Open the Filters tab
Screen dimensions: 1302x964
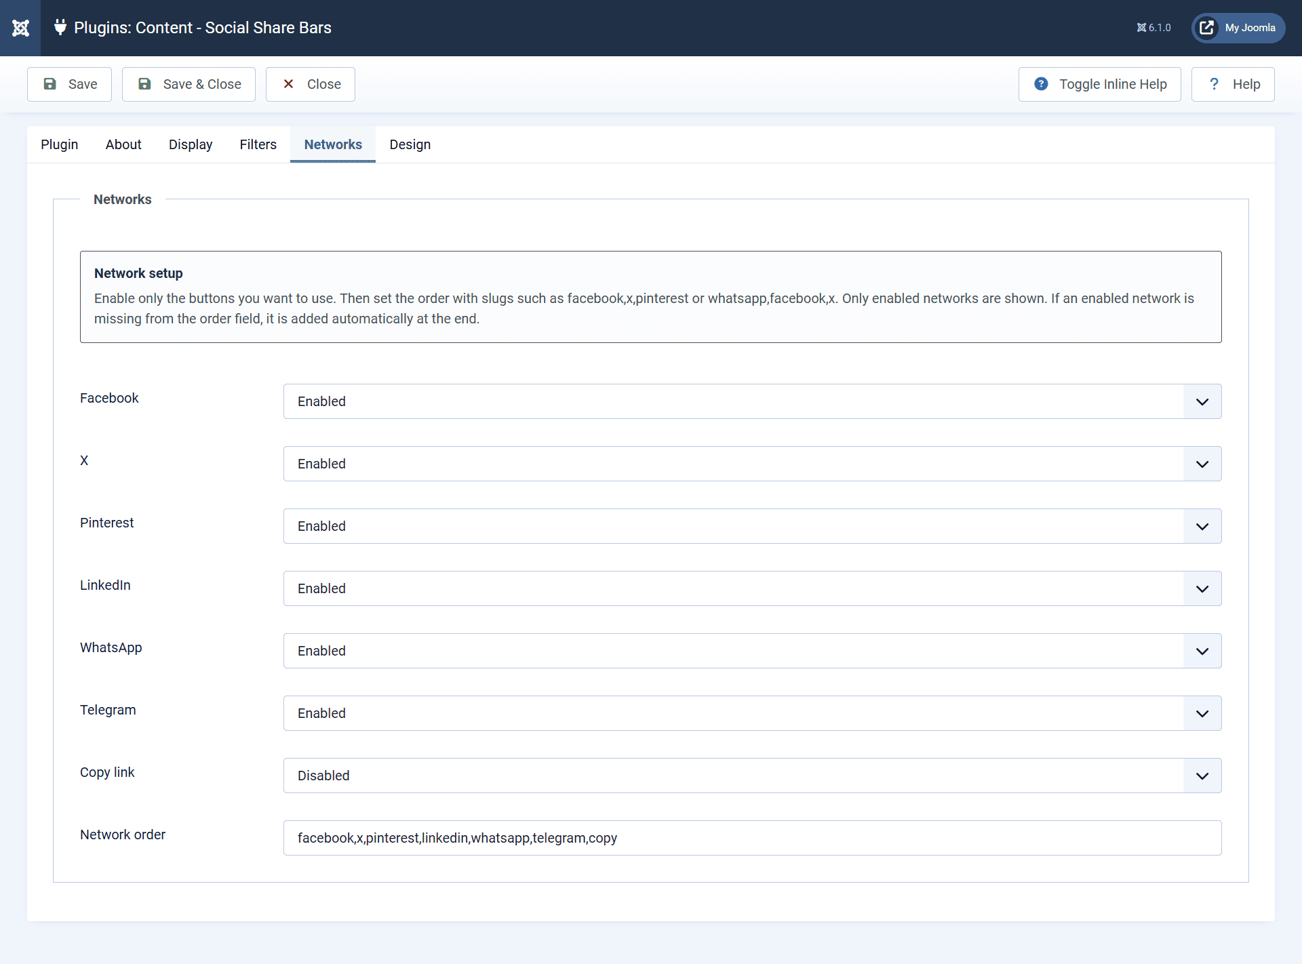[258, 144]
